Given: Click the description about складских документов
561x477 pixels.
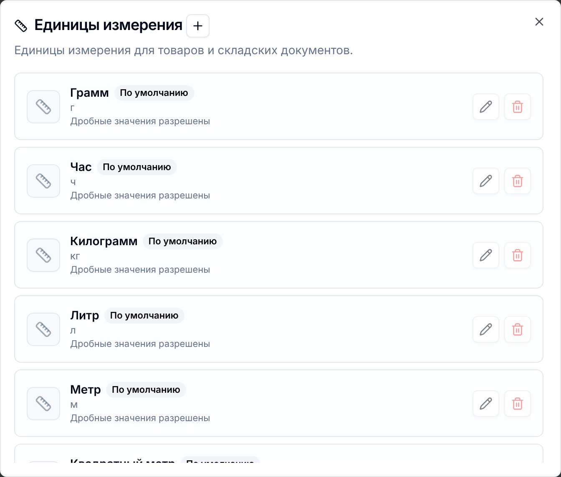Looking at the screenshot, I should point(184,50).
